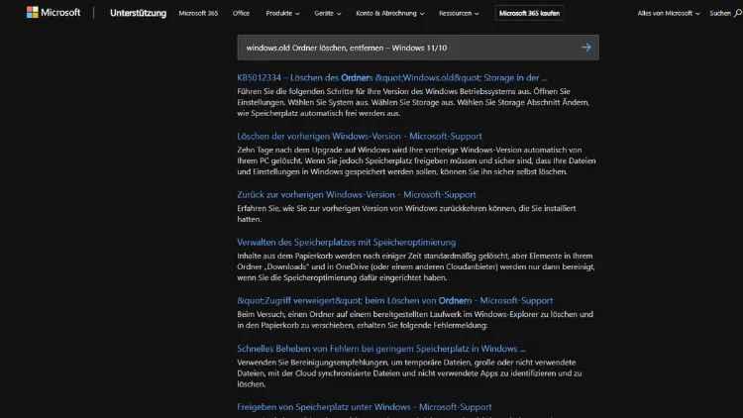Viewport: 743px width, 418px height.
Task: Expand Alles von Microsoft dropdown
Action: tap(668, 13)
